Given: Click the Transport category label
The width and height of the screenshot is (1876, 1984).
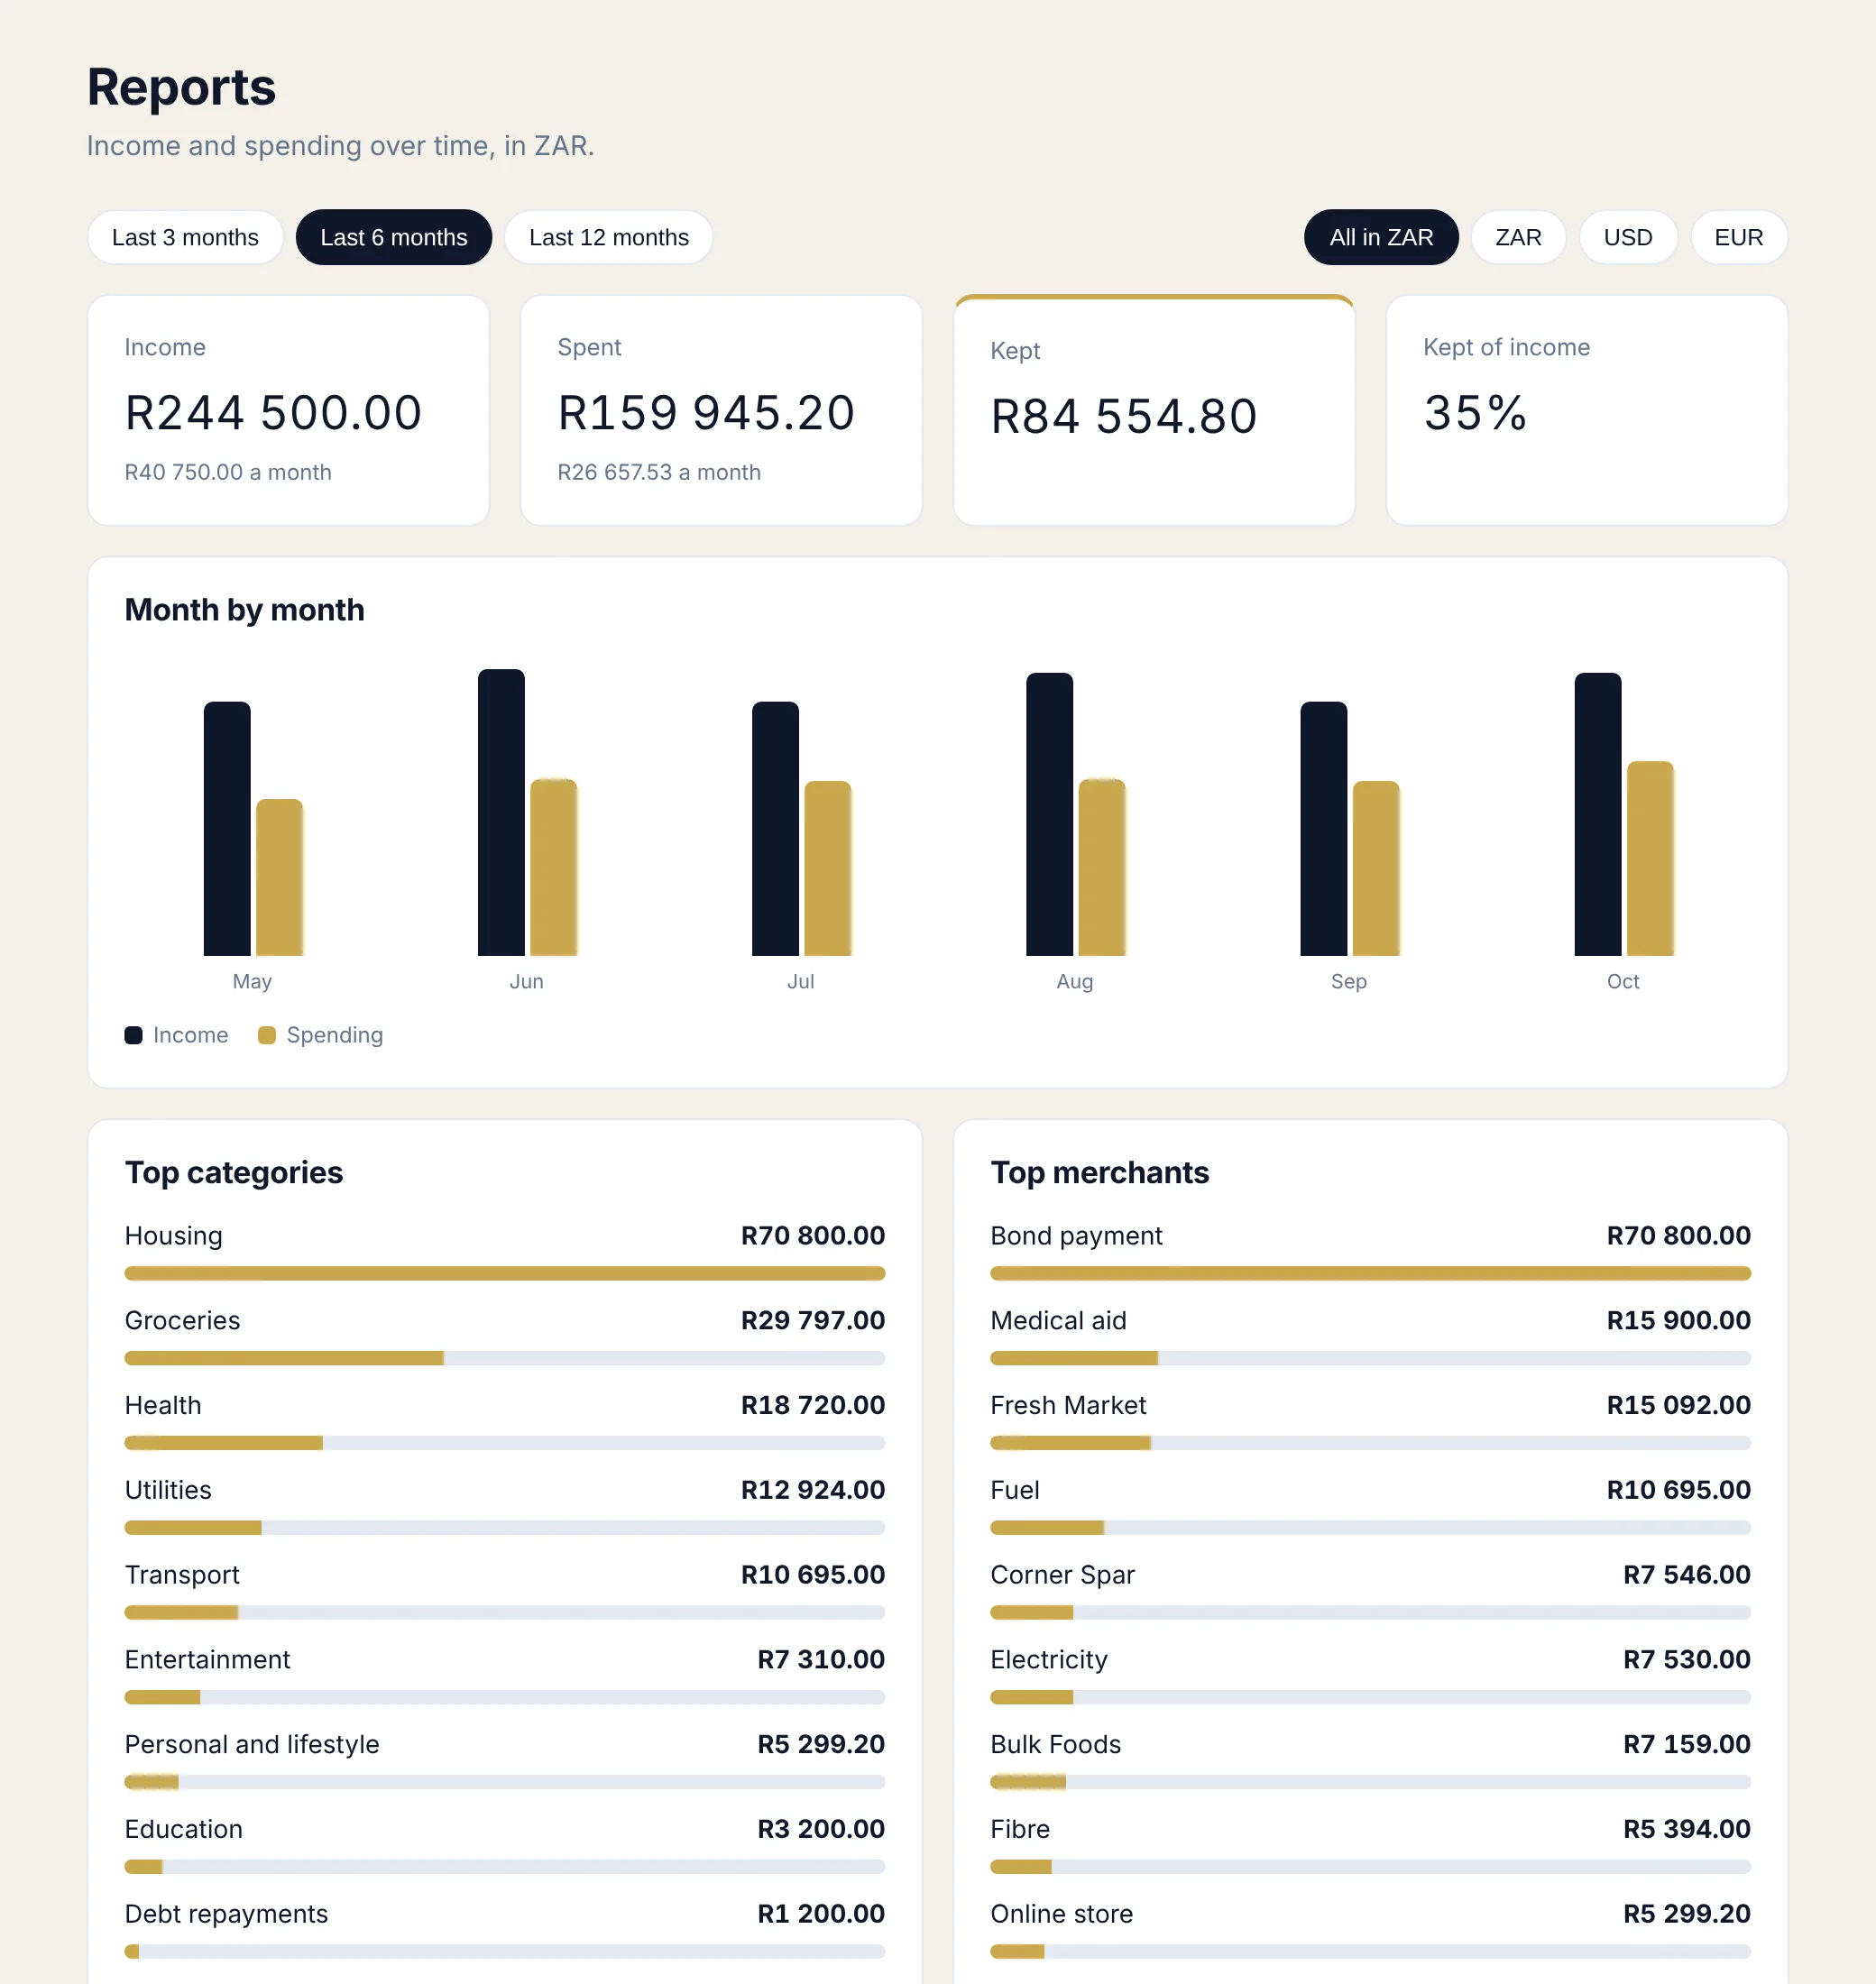Looking at the screenshot, I should coord(182,1575).
